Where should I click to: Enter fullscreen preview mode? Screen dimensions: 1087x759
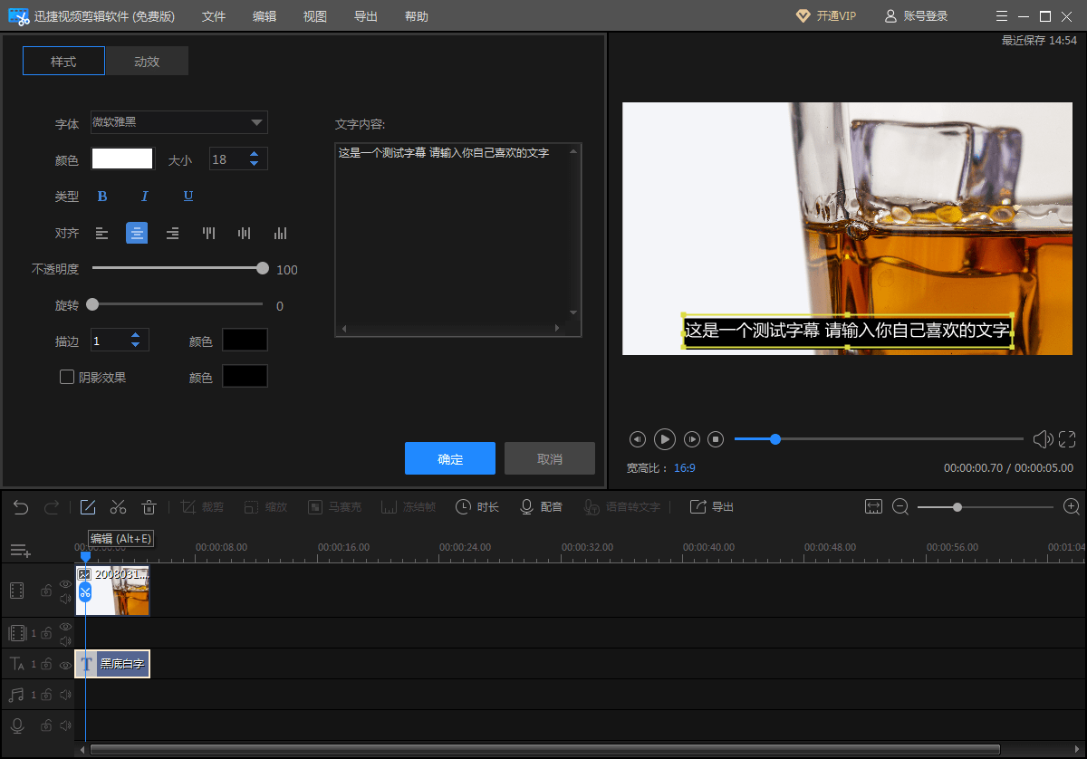1068,439
